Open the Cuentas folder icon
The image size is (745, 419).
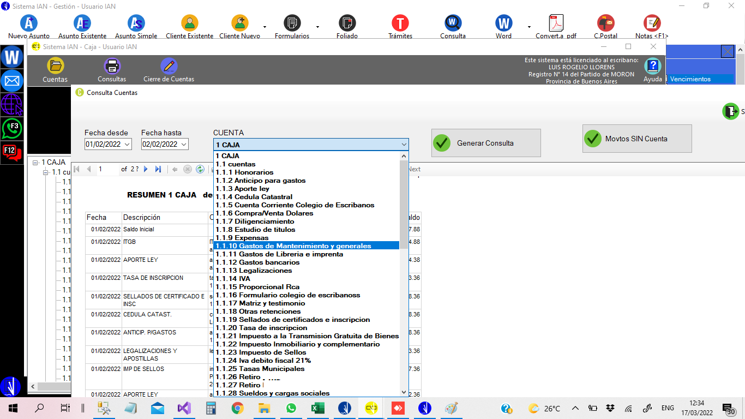[x=55, y=66]
